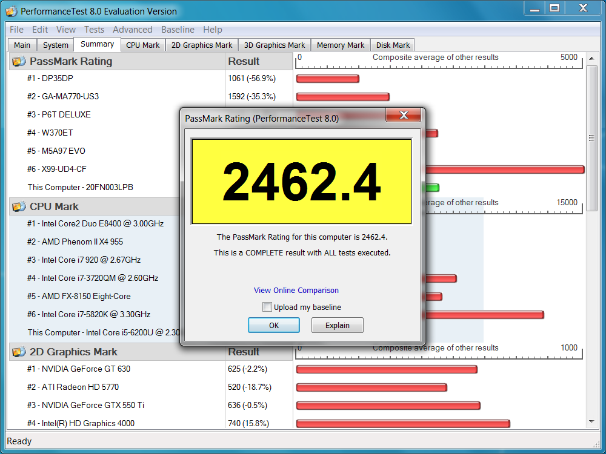Click the 1592 (-35.3%) result value
The width and height of the screenshot is (606, 454).
coord(251,96)
